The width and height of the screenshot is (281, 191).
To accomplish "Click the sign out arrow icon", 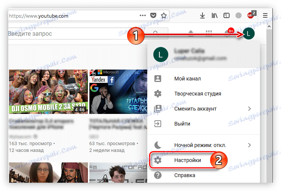I will 158,124.
